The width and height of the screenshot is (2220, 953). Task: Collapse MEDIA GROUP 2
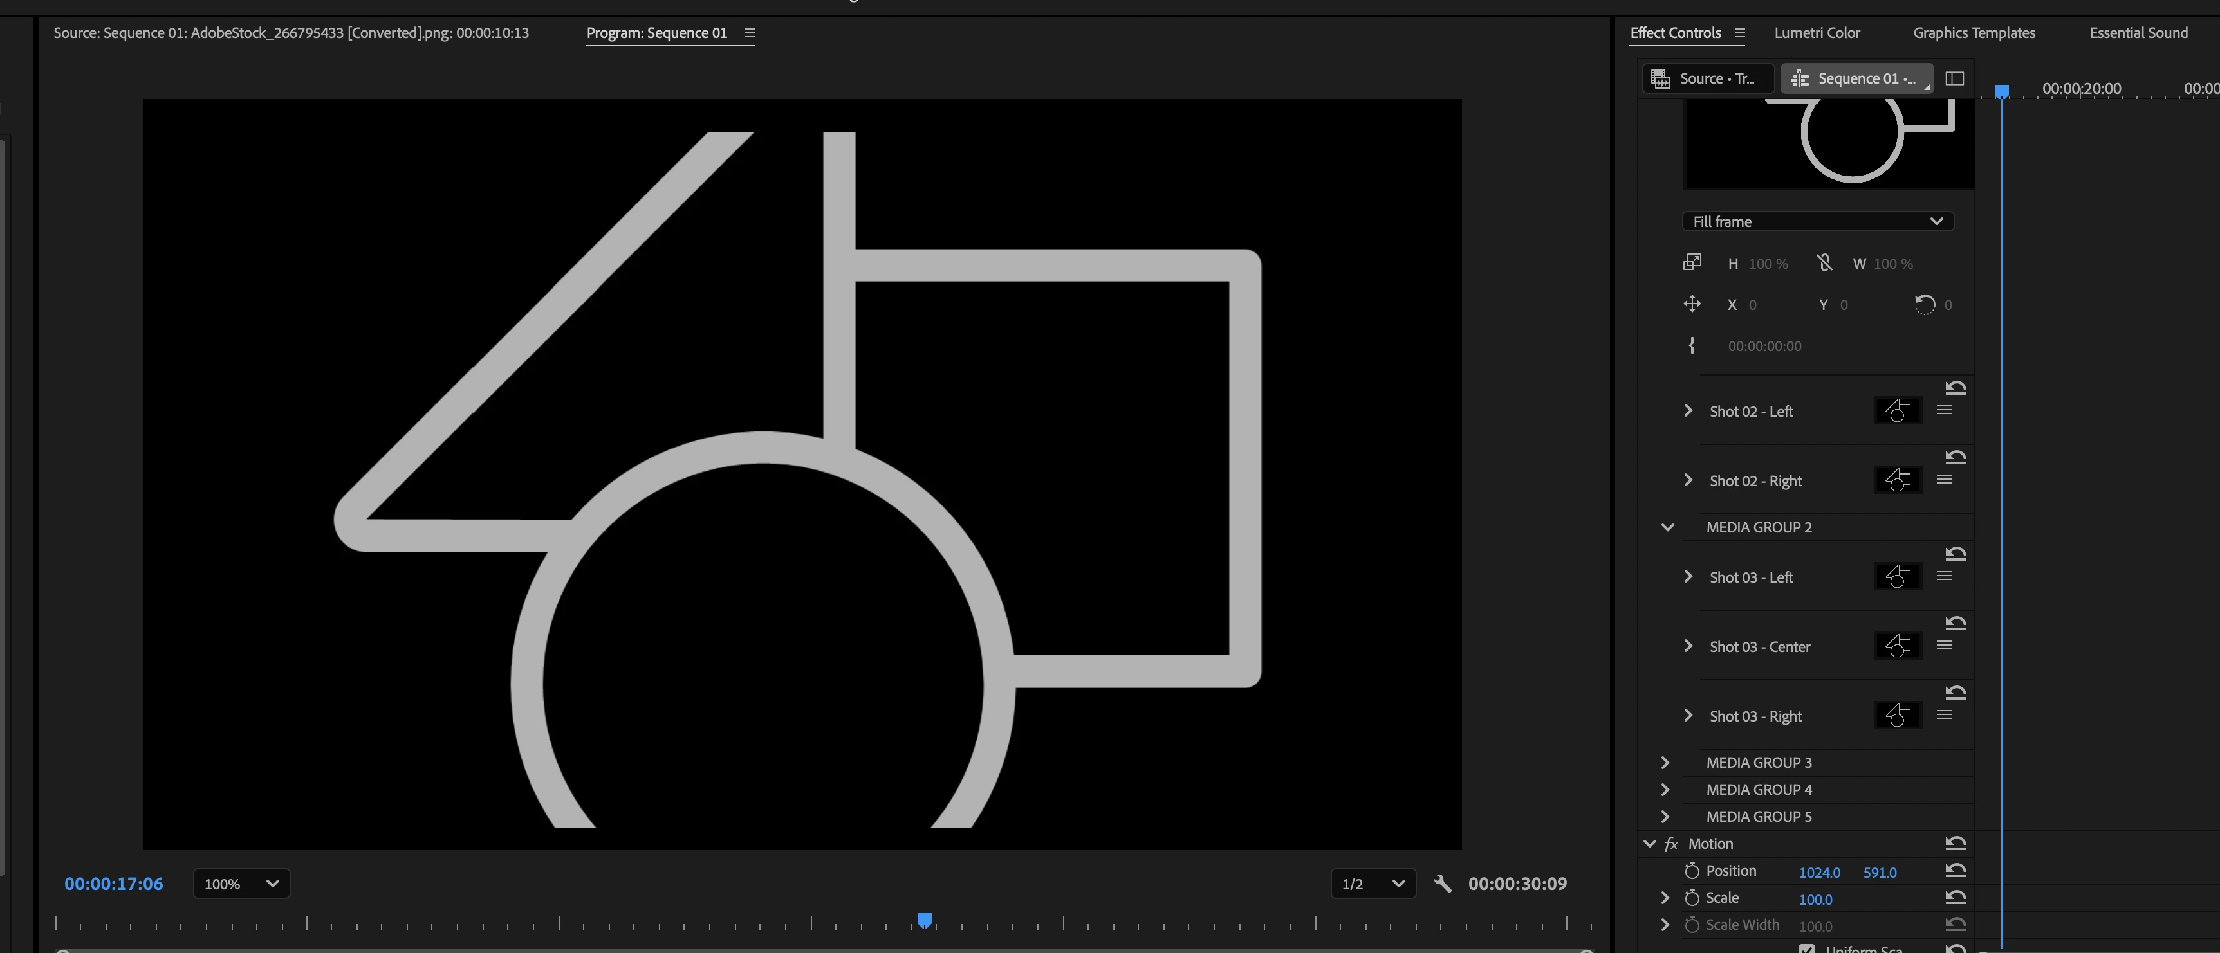1667,527
